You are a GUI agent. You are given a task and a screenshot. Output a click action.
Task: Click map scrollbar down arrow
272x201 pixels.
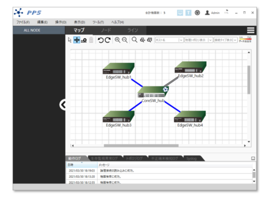tap(249, 142)
